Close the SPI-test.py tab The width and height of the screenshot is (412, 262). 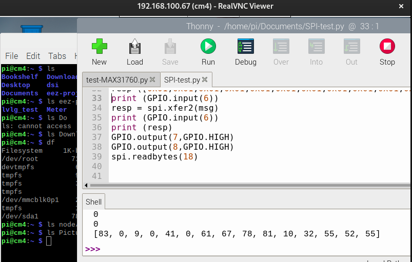tap(205, 80)
